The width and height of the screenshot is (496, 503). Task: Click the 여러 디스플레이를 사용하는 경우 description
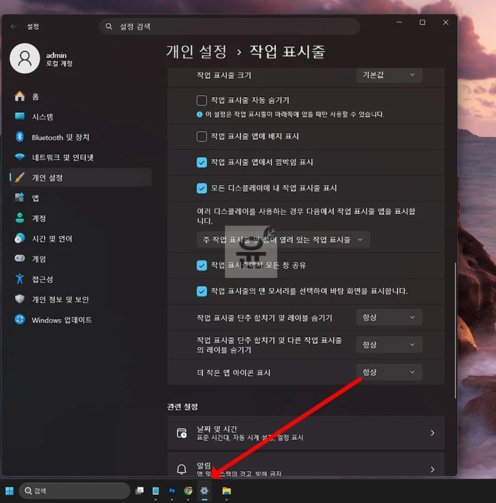[x=306, y=216]
